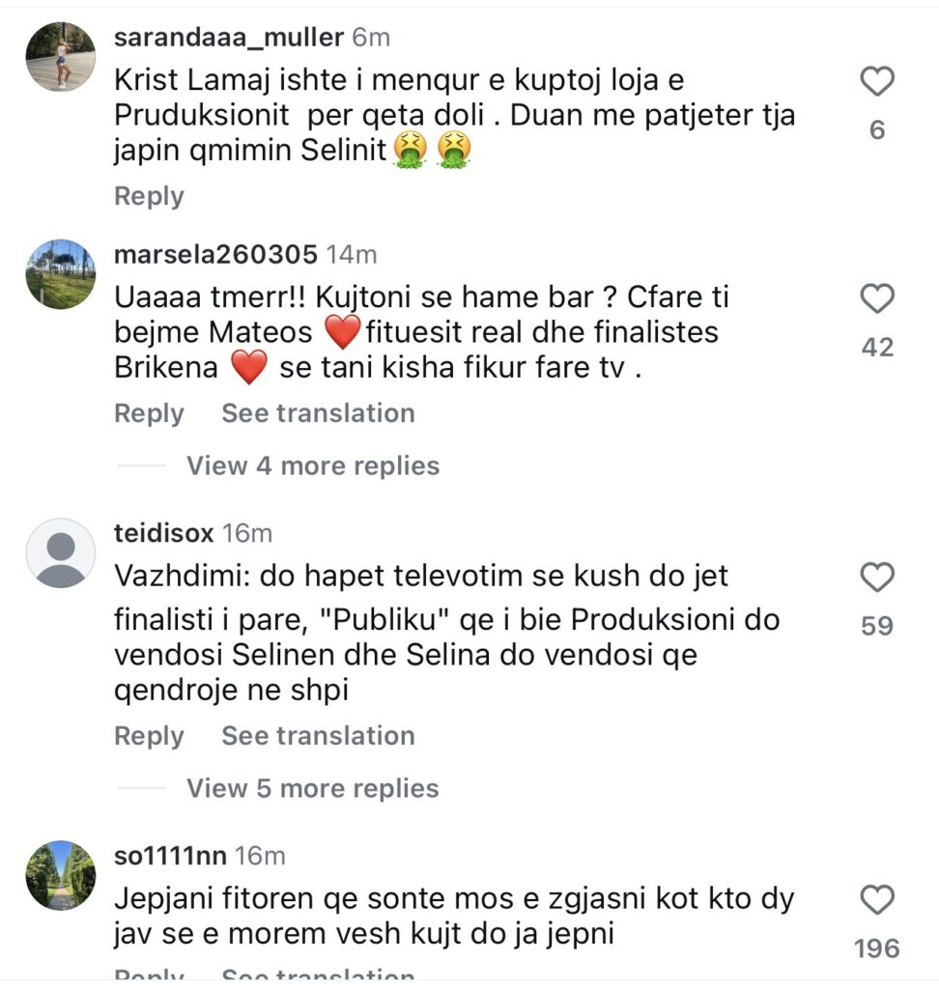Open the sarandaaa_muller username link

pyautogui.click(x=228, y=38)
